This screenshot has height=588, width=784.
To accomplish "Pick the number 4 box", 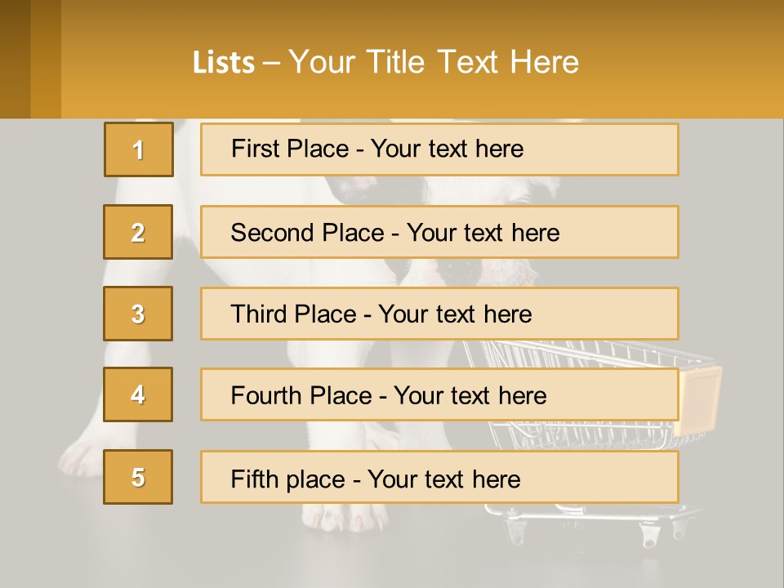I will 138,394.
